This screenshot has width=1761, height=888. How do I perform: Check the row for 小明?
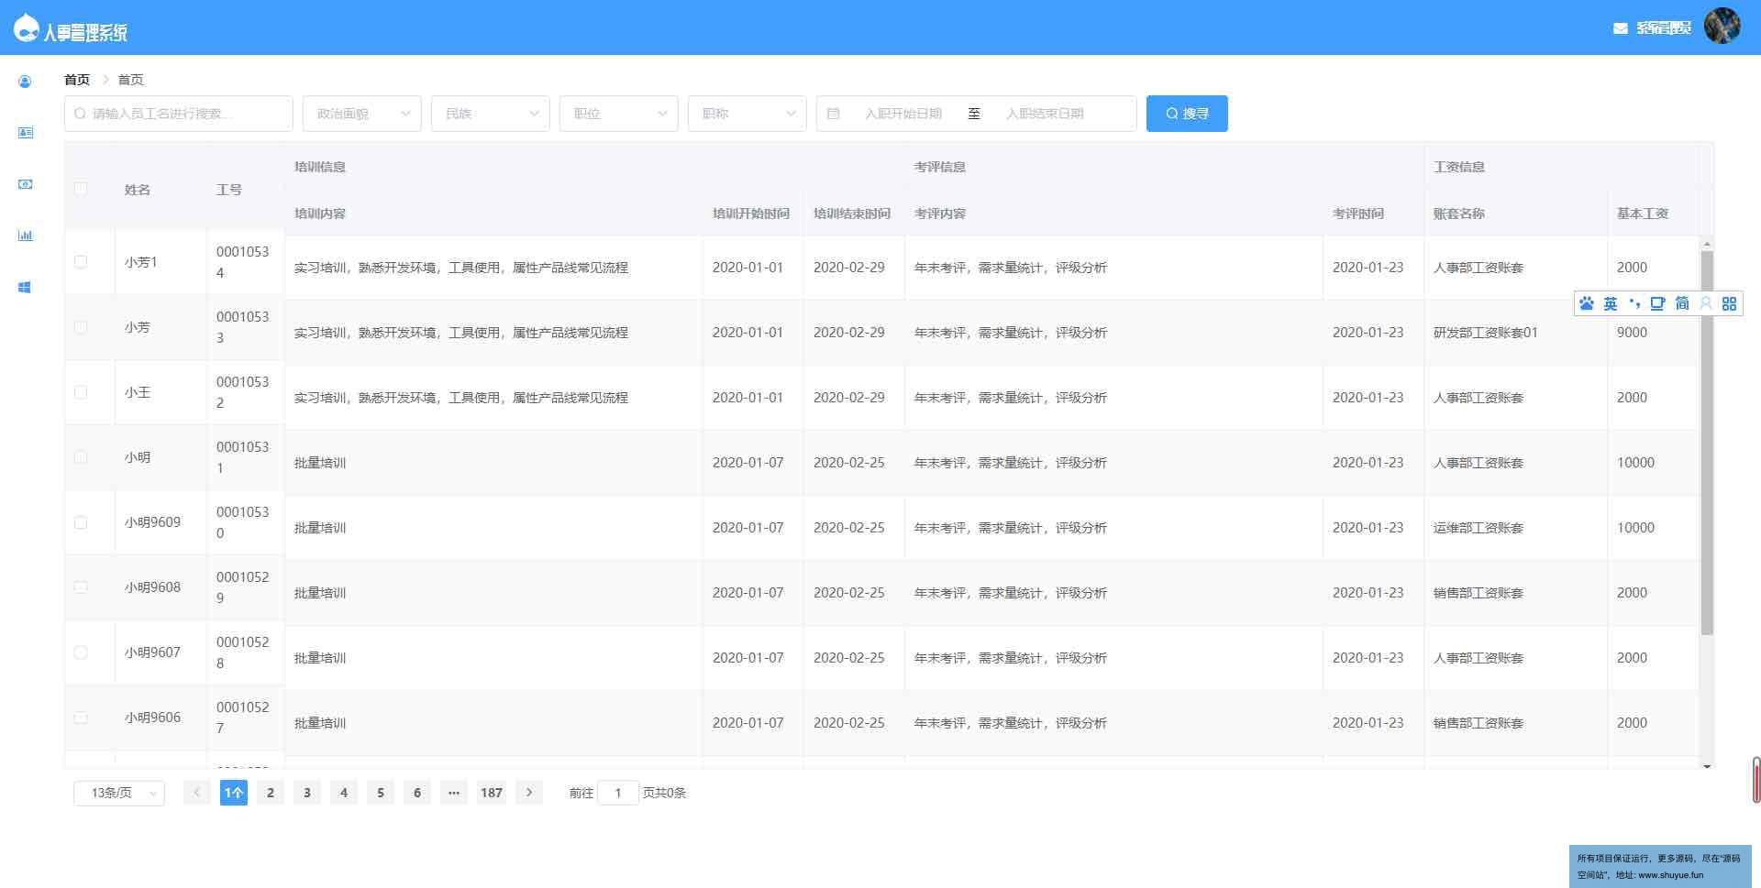pos(81,457)
